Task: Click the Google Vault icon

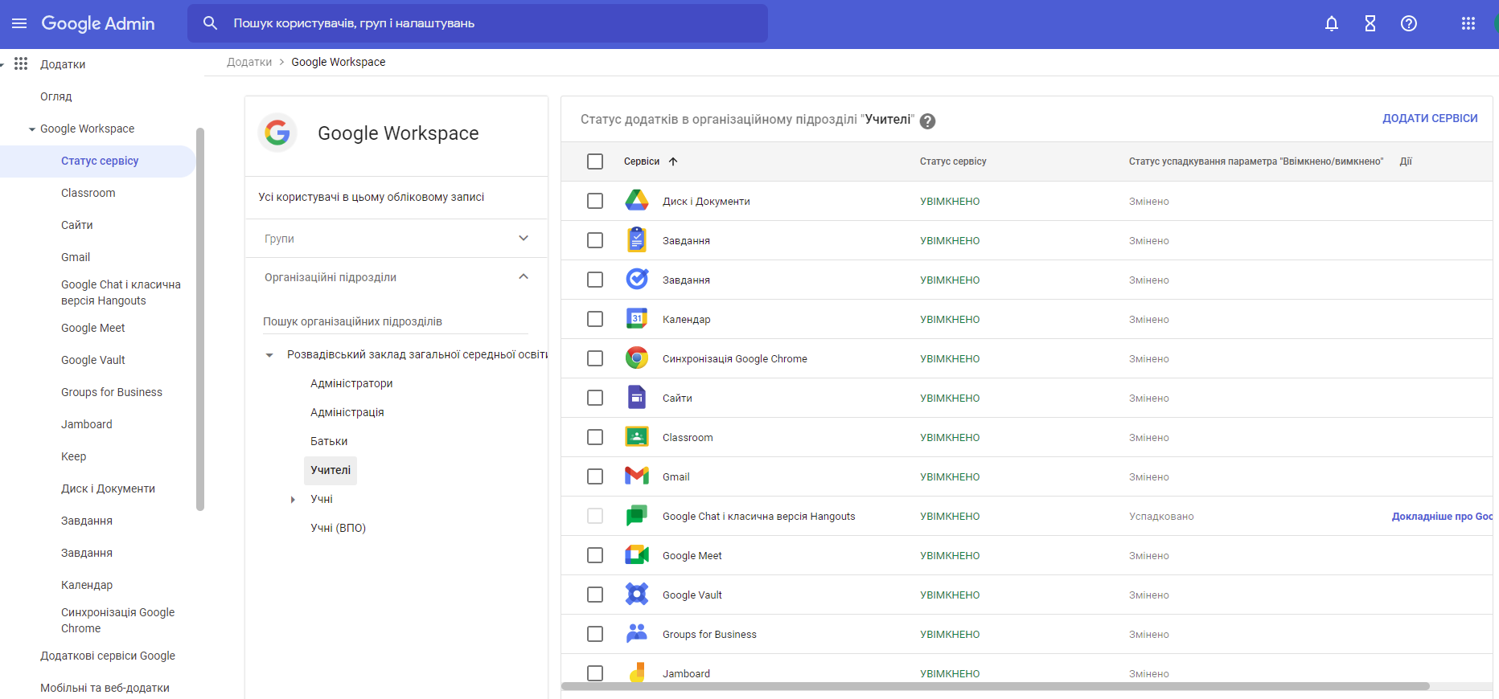Action: [637, 595]
